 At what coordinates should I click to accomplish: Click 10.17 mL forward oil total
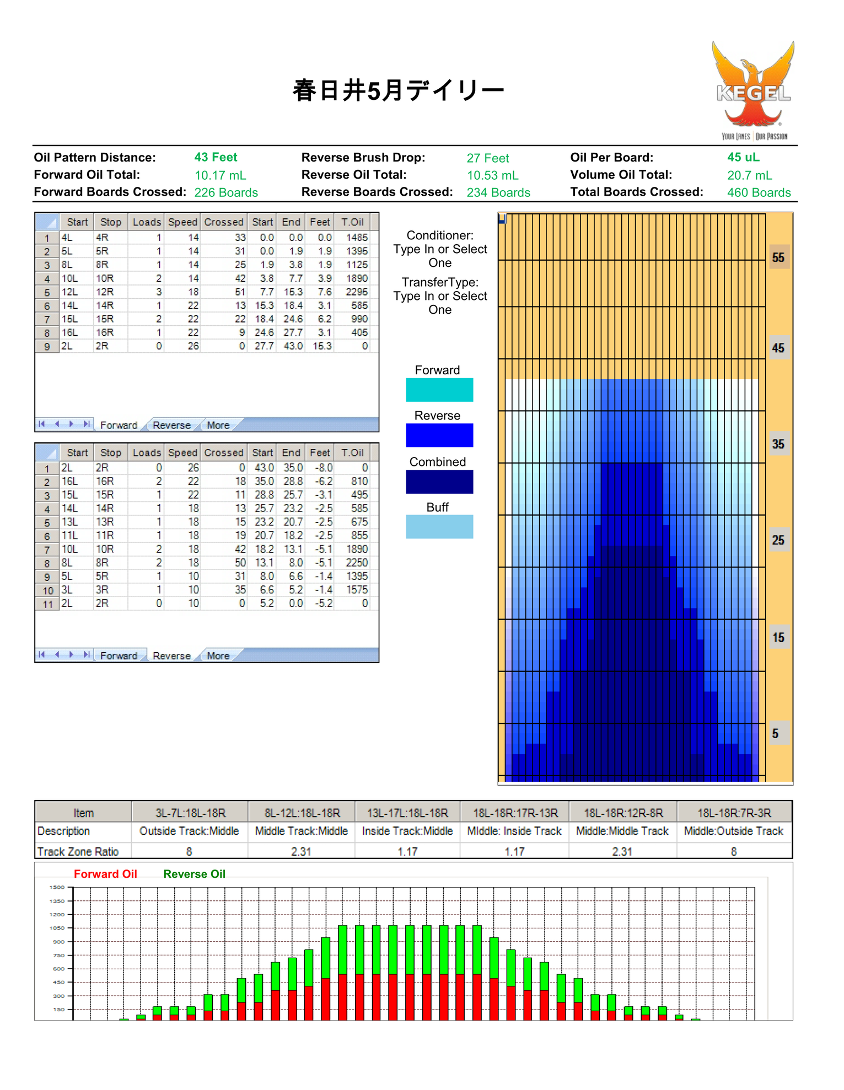(x=220, y=175)
